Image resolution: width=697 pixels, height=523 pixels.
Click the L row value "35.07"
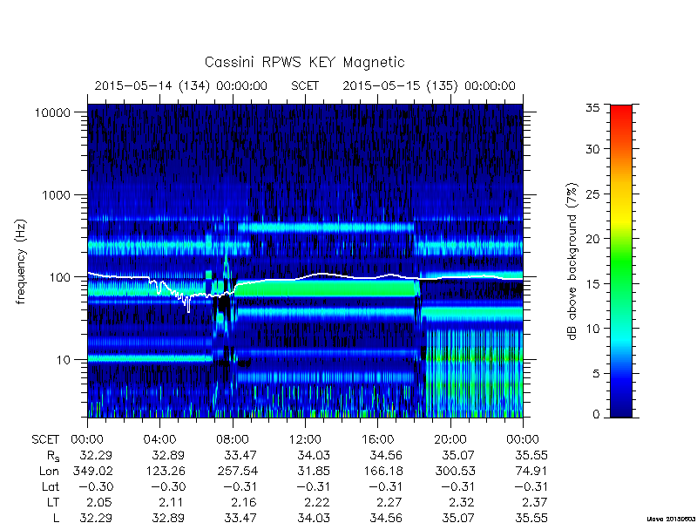pyautogui.click(x=459, y=518)
